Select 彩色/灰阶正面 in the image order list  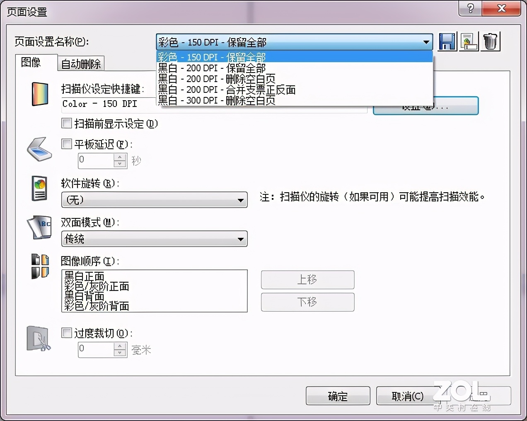pos(96,286)
